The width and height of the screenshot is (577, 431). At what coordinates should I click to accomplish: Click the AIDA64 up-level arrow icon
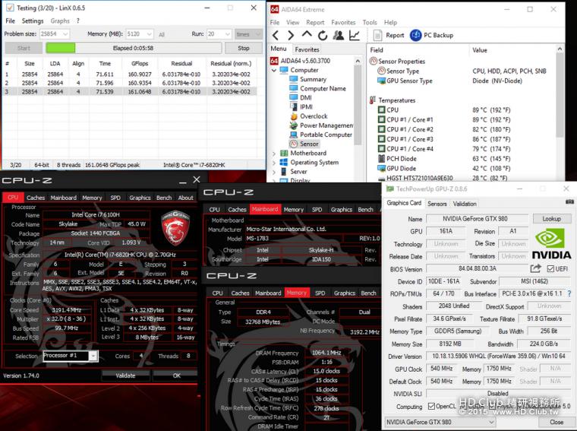tap(307, 36)
